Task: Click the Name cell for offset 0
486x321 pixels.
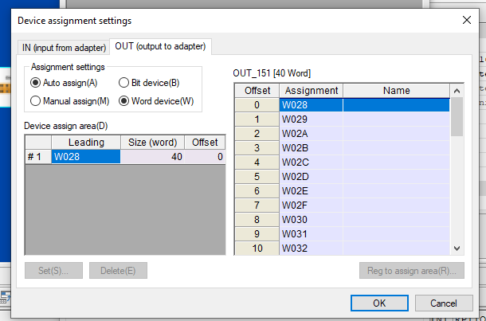Action: click(397, 105)
